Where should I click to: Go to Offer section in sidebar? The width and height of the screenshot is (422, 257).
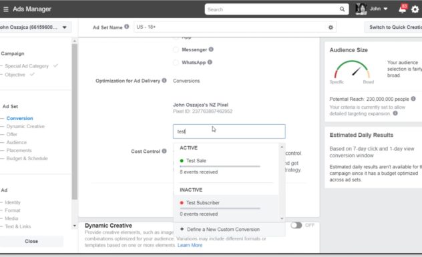[12, 134]
